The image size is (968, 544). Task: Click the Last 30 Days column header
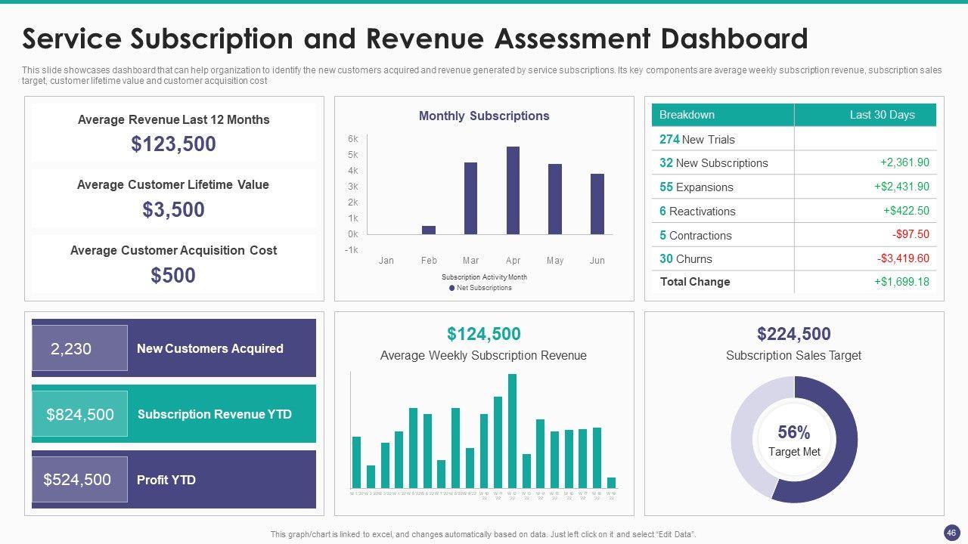click(881, 115)
